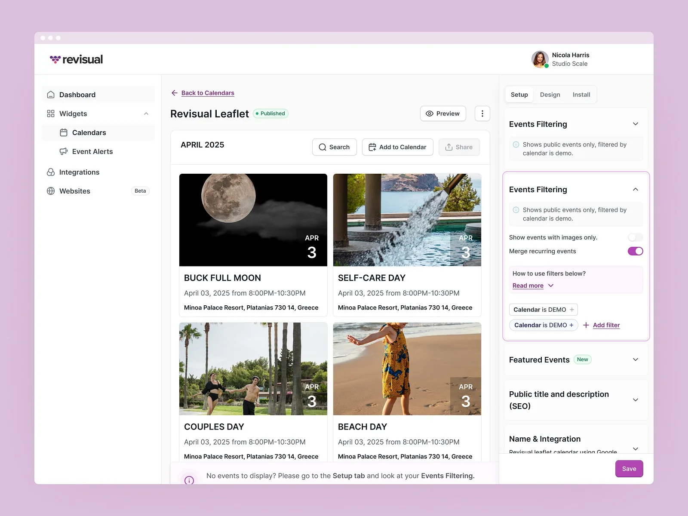Click the back arrow beside Back to Calendars

pyautogui.click(x=175, y=93)
